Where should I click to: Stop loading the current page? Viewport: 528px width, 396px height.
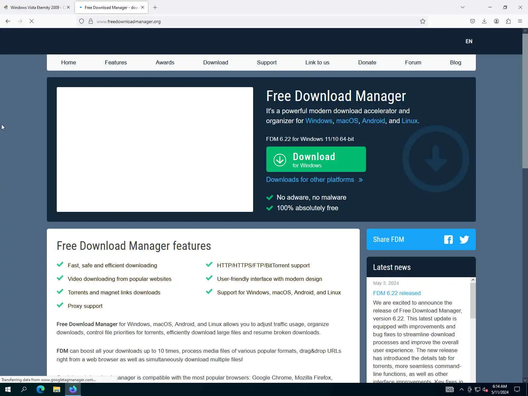(x=32, y=21)
